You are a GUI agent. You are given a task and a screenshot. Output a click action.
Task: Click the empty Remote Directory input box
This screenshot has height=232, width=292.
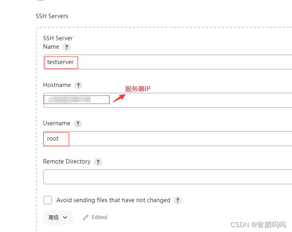click(162, 177)
